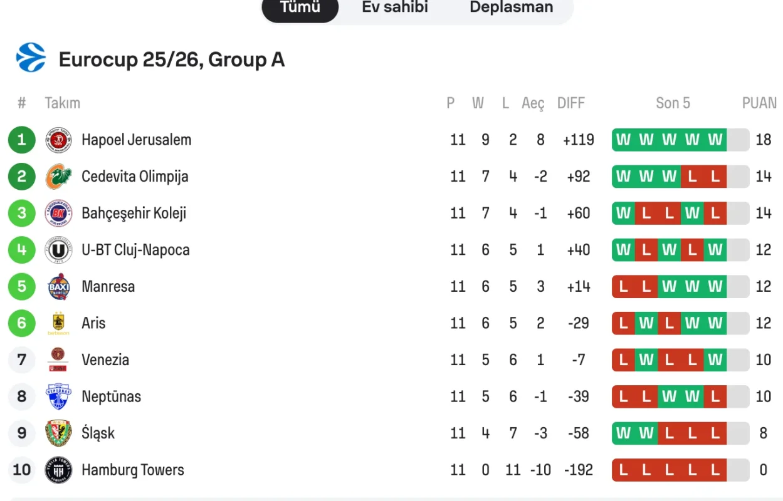Click rank badge number 1
The height and width of the screenshot is (501, 783).
click(x=22, y=140)
